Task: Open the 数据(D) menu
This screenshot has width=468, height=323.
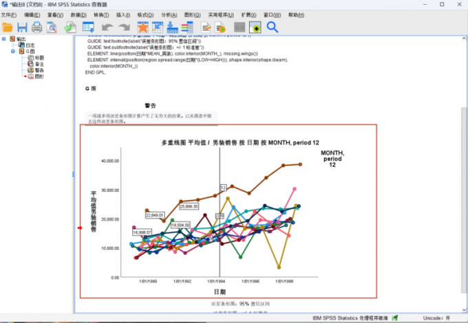Action: point(78,15)
